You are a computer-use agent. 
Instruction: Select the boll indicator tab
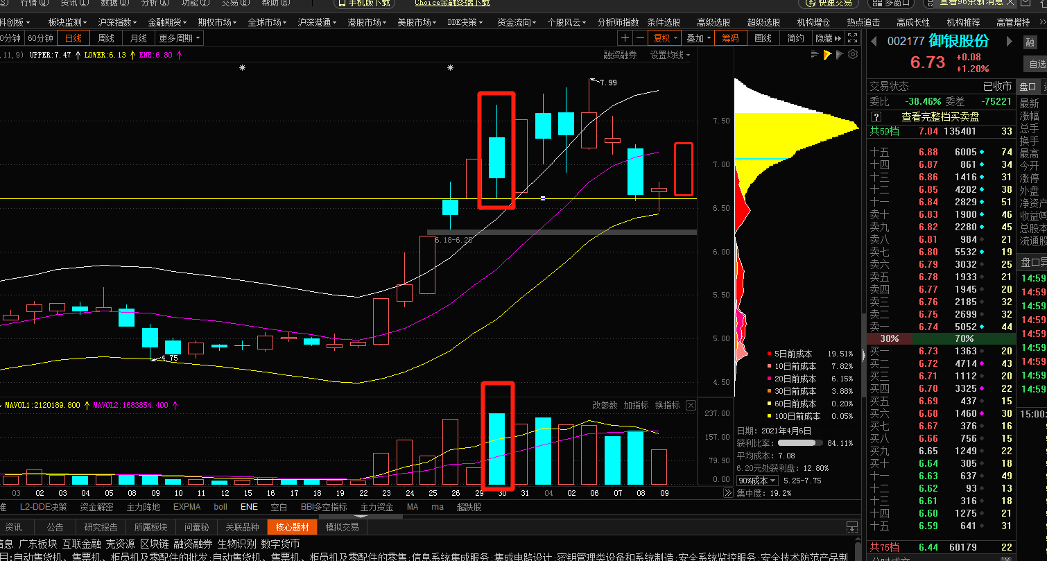(x=220, y=507)
